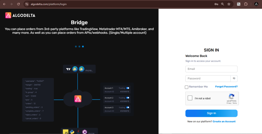The width and height of the screenshot is (262, 134).
Task: Toggle the Account 2 Trading switch
Action: pos(128,98)
